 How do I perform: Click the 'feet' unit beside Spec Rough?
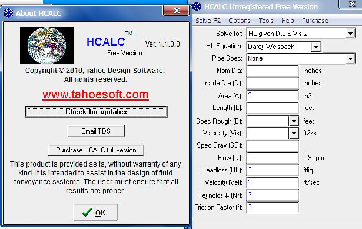(x=308, y=121)
